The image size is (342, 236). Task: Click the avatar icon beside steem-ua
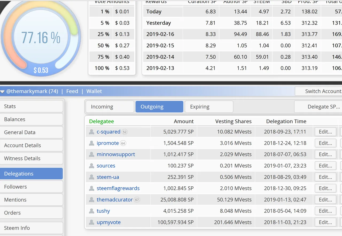click(92, 177)
